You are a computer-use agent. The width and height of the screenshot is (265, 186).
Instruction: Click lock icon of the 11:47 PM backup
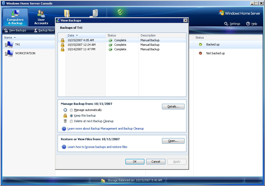[x=62, y=49]
